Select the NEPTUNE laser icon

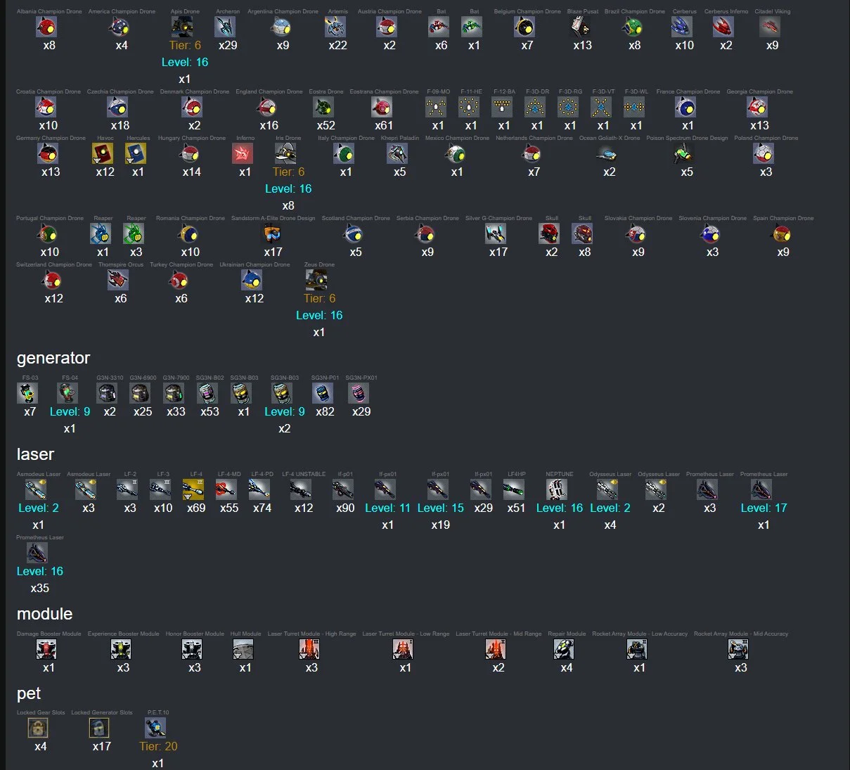(557, 489)
